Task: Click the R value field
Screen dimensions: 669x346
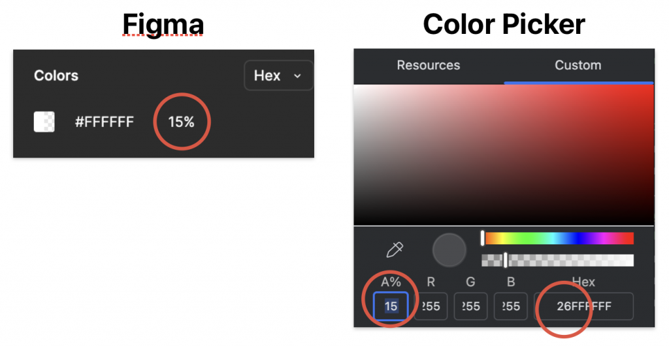Action: coord(431,306)
